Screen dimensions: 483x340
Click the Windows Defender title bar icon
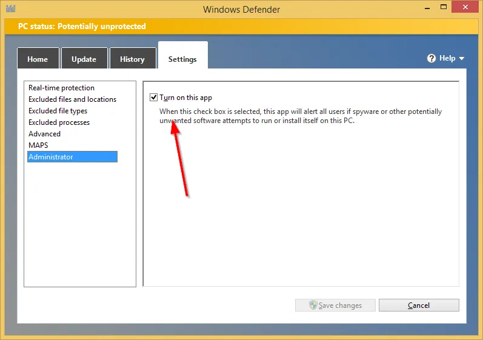[10, 9]
